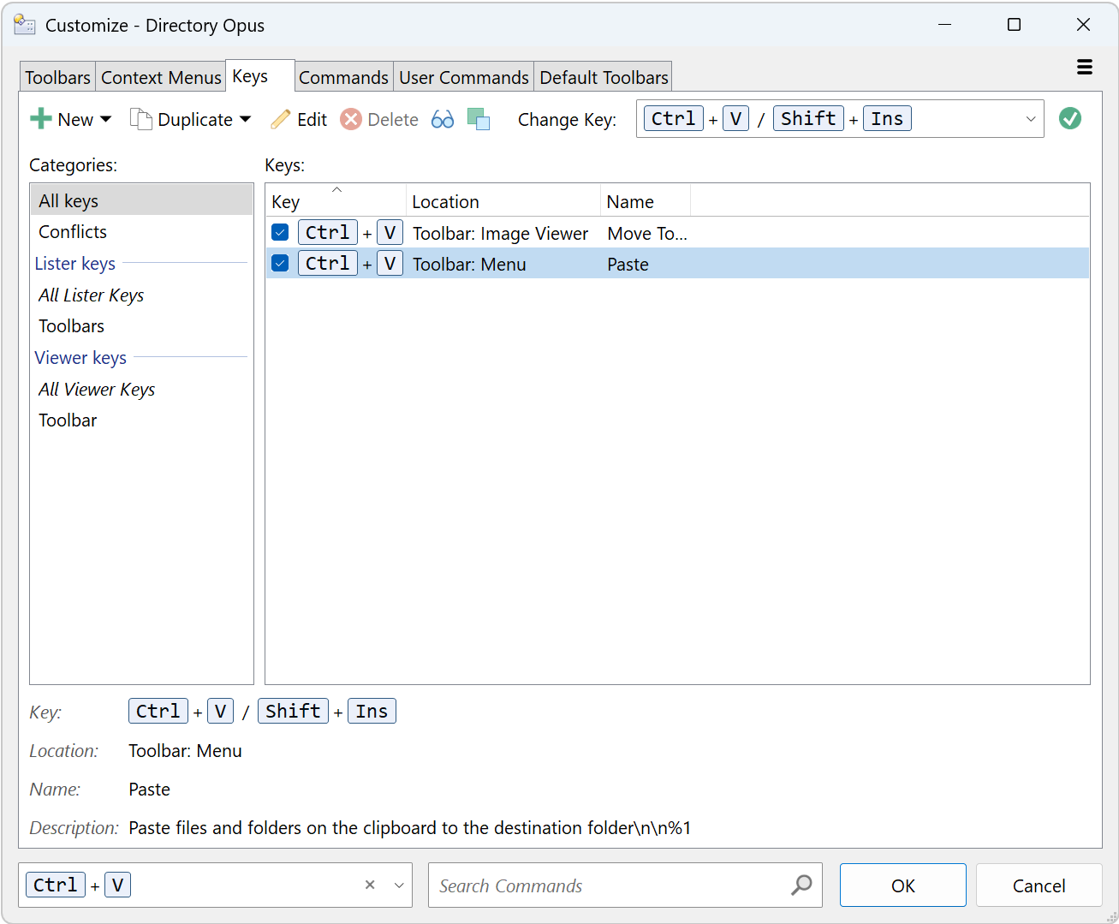Open the Context Menus tab
The height and width of the screenshot is (924, 1119).
pyautogui.click(x=161, y=77)
